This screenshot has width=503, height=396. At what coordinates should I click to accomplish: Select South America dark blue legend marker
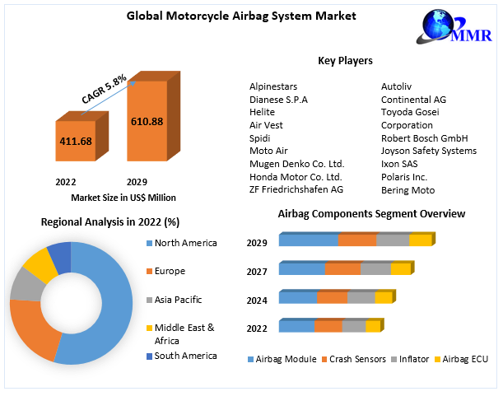tap(149, 356)
